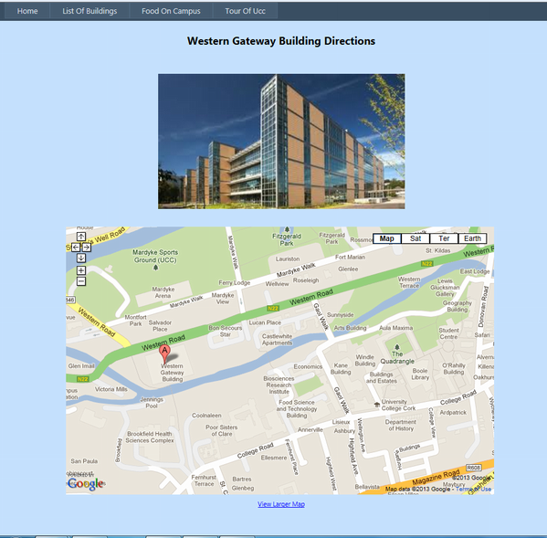Image resolution: width=547 pixels, height=538 pixels.
Task: Open the Tour Of Ucc menu item
Action: 245,11
